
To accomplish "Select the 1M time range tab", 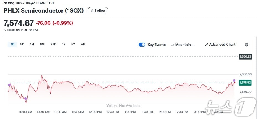I will [32, 44].
